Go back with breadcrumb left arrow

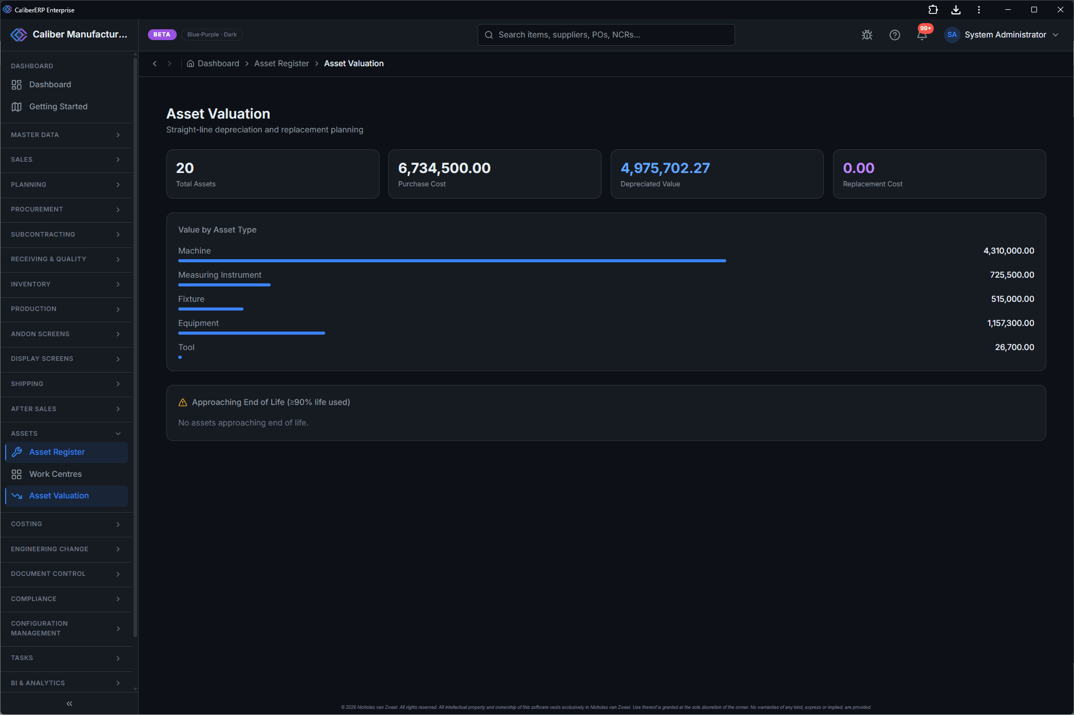(x=155, y=64)
